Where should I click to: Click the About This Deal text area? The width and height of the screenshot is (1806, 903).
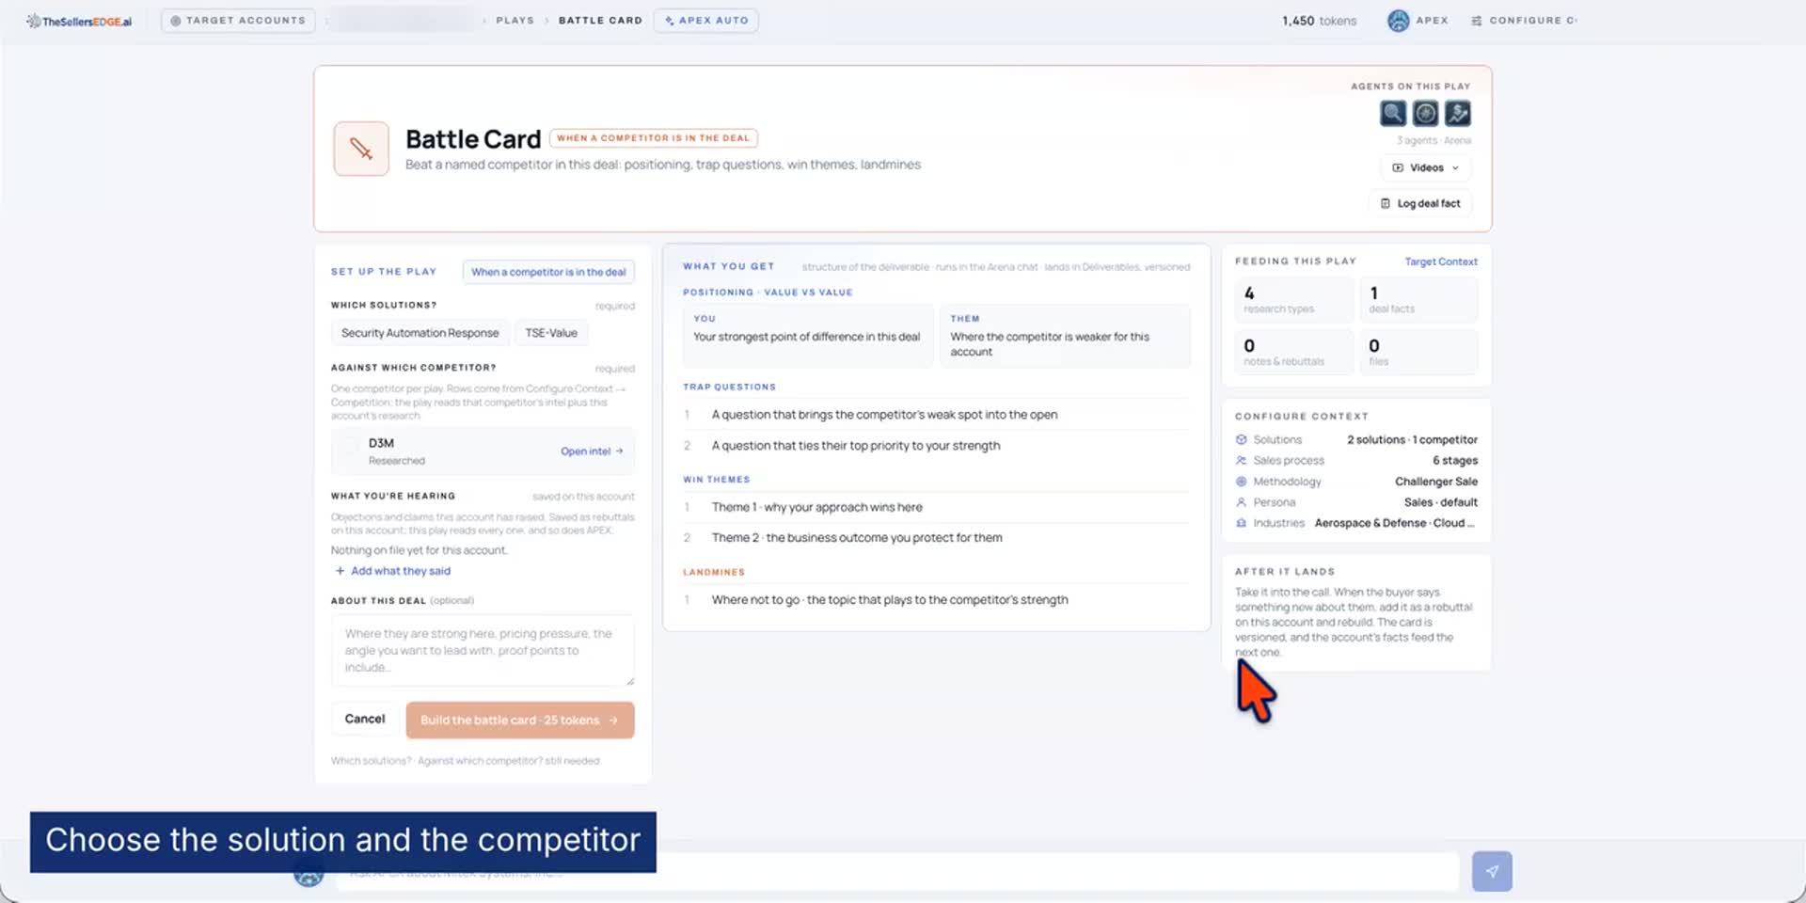tap(483, 650)
